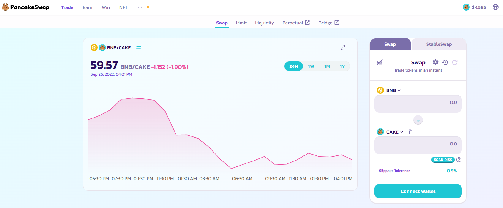This screenshot has height=208, width=503.
Task: Click the 59.57 price value
Action: pos(104,65)
